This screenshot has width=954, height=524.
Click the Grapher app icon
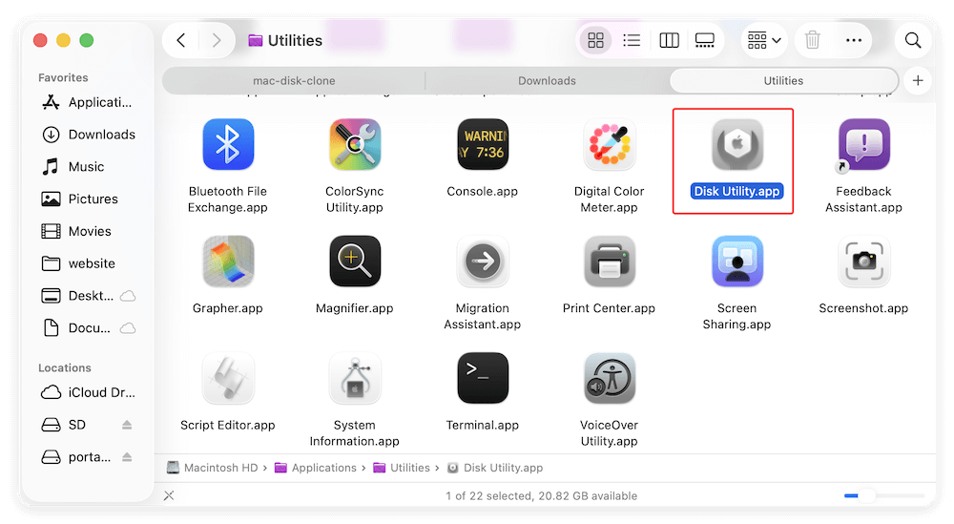[x=228, y=262]
